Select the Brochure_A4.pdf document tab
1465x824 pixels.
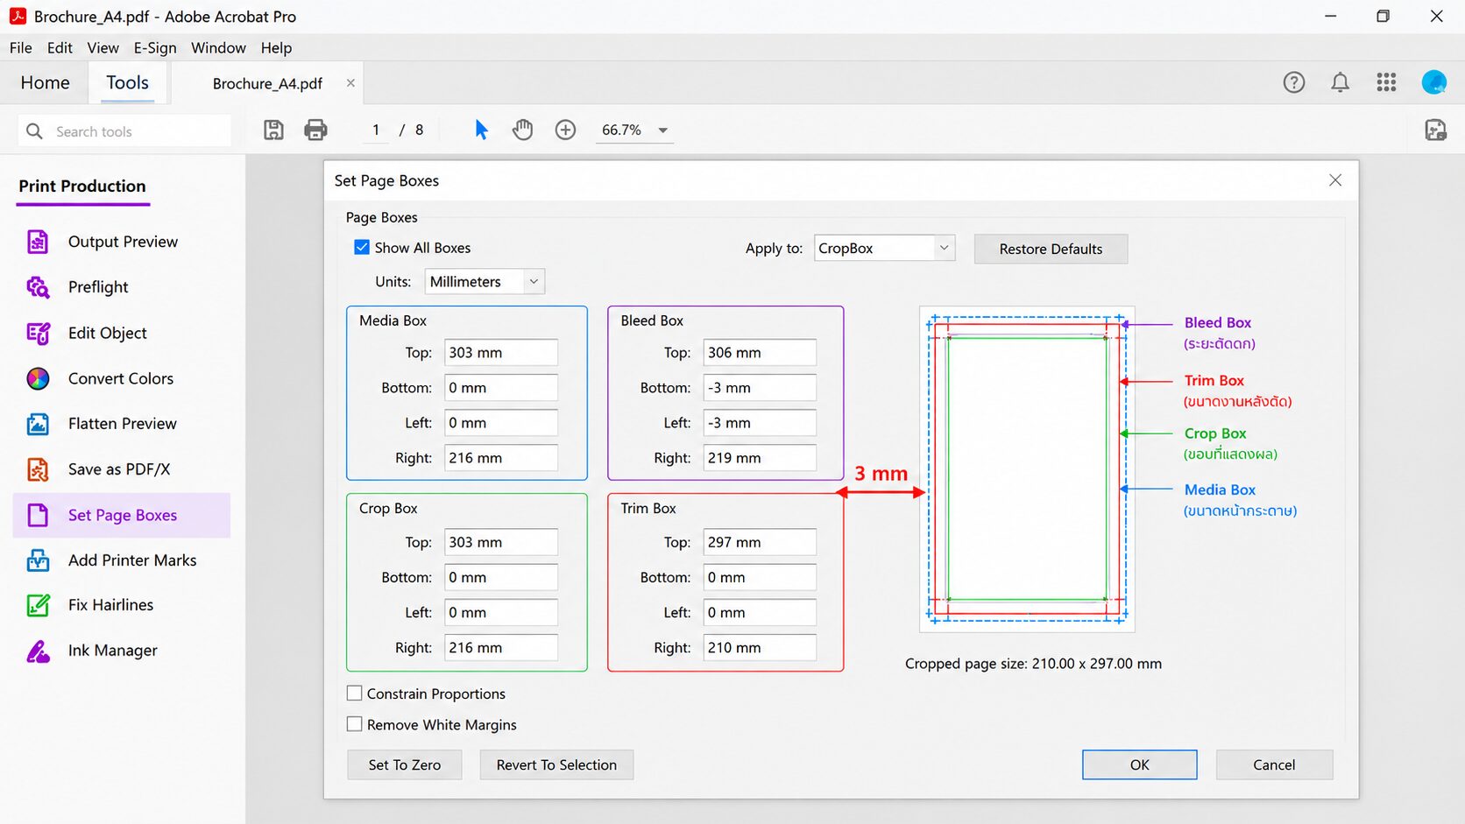click(267, 84)
